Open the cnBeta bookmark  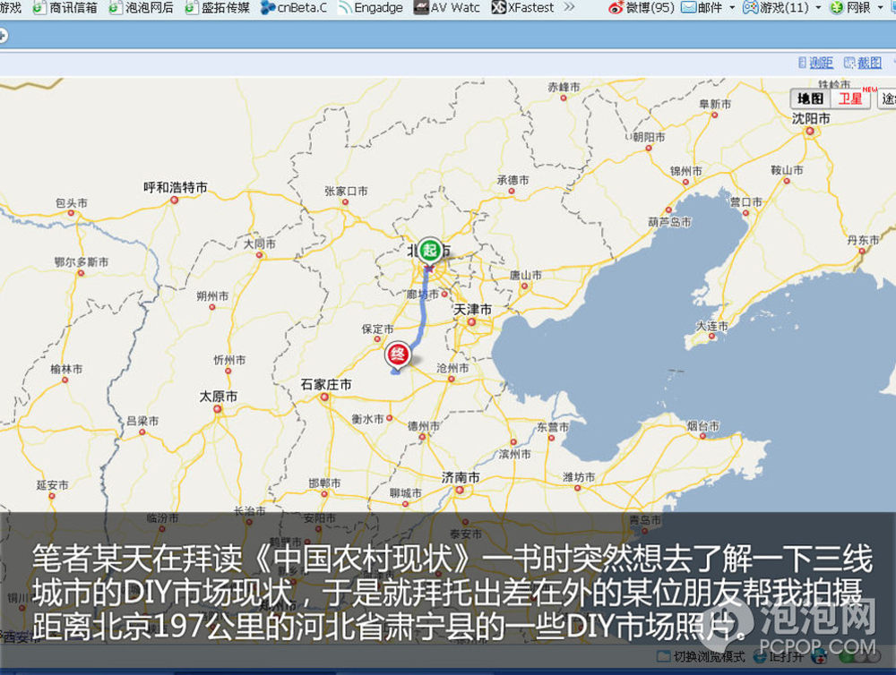coord(294,8)
